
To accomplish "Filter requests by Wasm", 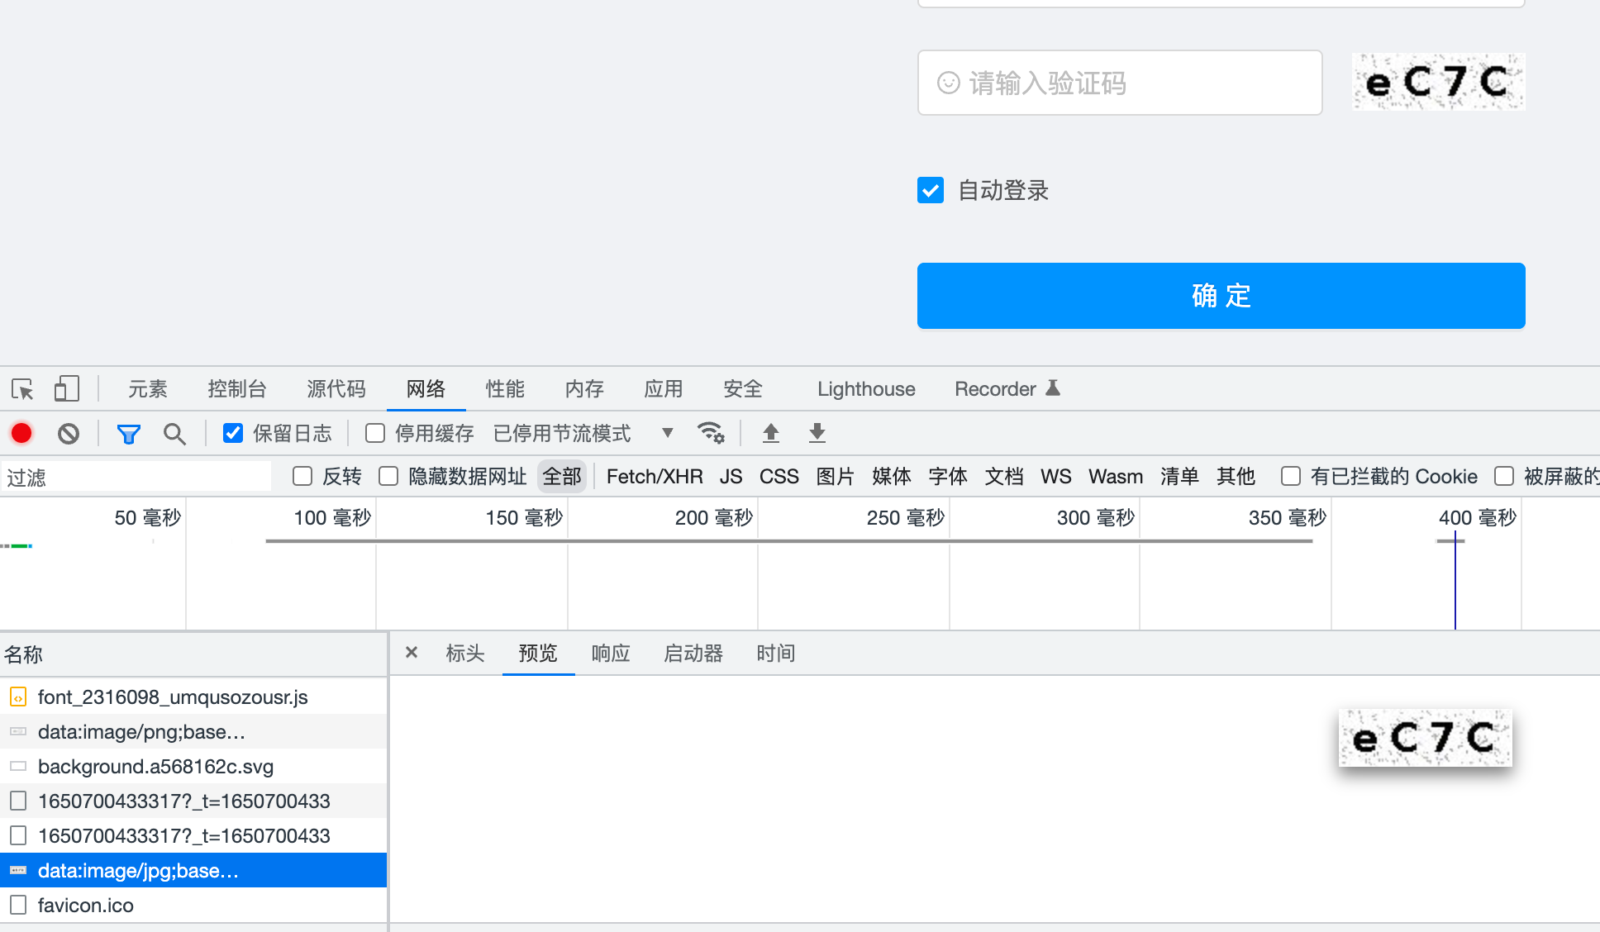I will click(x=1116, y=476).
